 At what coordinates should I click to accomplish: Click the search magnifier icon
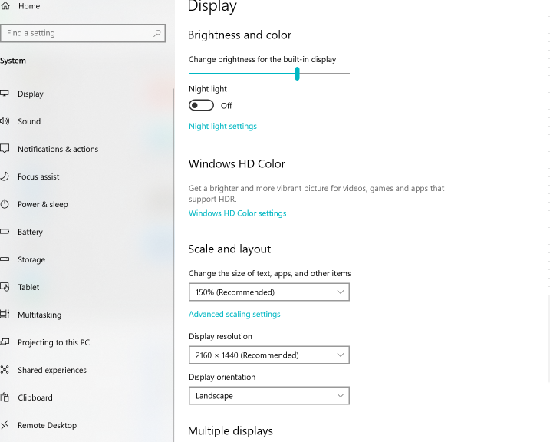tap(157, 33)
